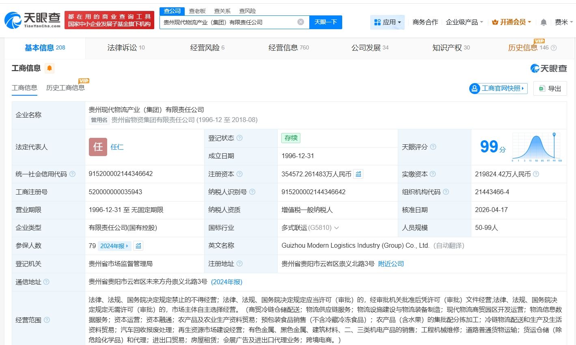Open chart icon next to registered capital

click(x=358, y=174)
